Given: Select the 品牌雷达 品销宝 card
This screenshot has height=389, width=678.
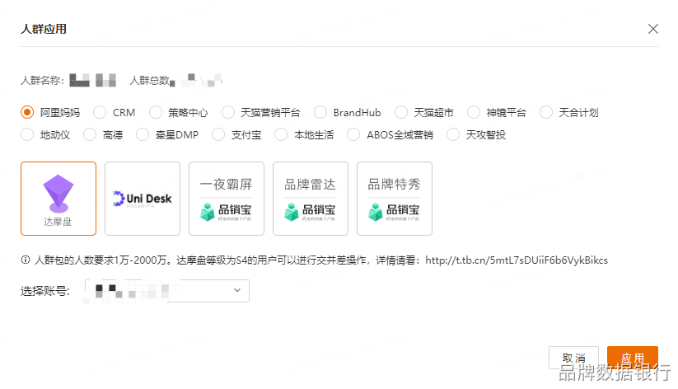Looking at the screenshot, I should click(x=310, y=199).
